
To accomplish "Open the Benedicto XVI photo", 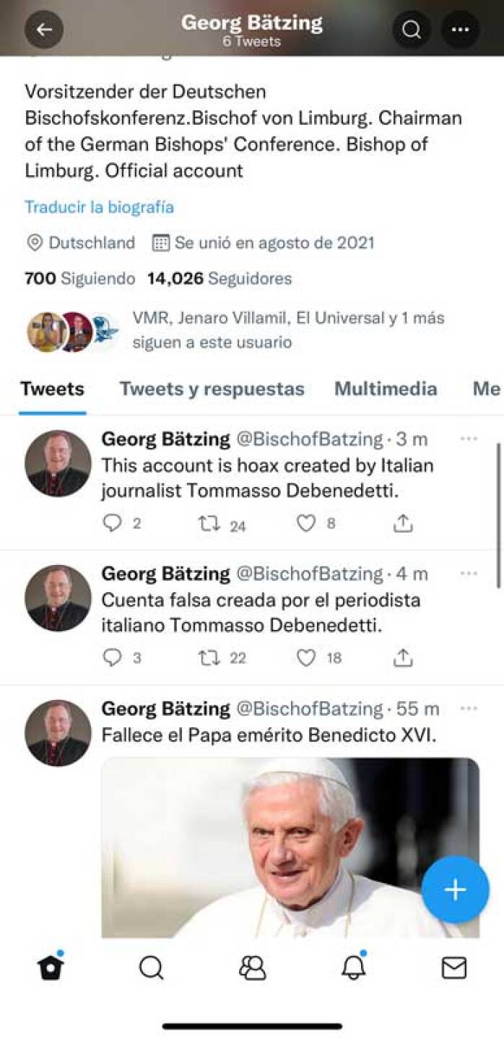I will coord(290,847).
